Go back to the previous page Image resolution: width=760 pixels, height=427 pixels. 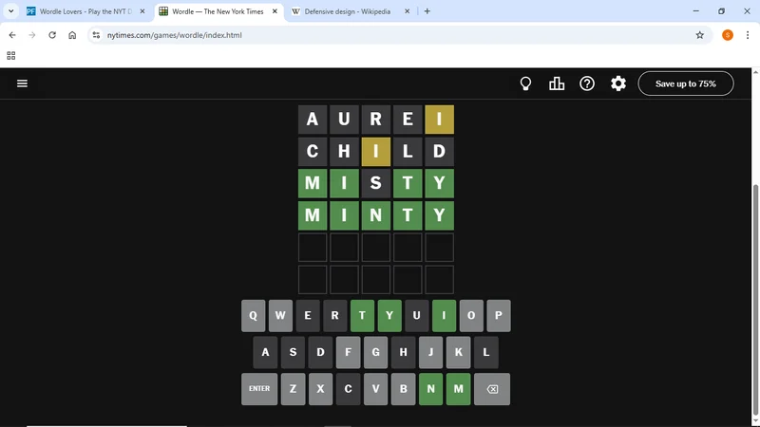(12, 35)
